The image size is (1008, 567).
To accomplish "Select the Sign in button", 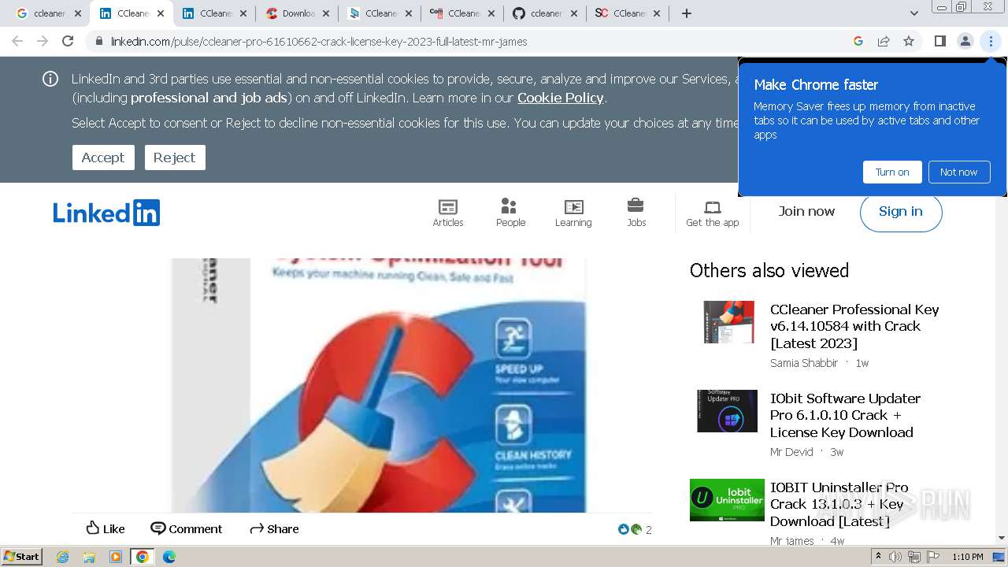I will [x=901, y=211].
